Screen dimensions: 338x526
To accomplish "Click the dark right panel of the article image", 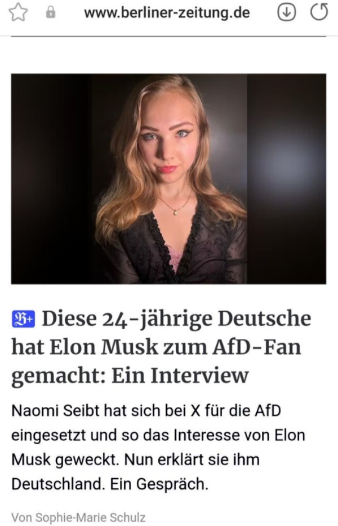I will coord(287,179).
